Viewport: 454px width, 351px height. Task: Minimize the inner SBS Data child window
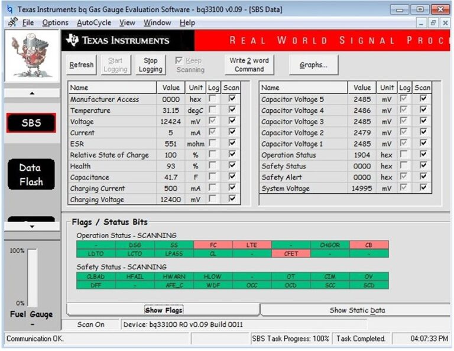(x=421, y=22)
